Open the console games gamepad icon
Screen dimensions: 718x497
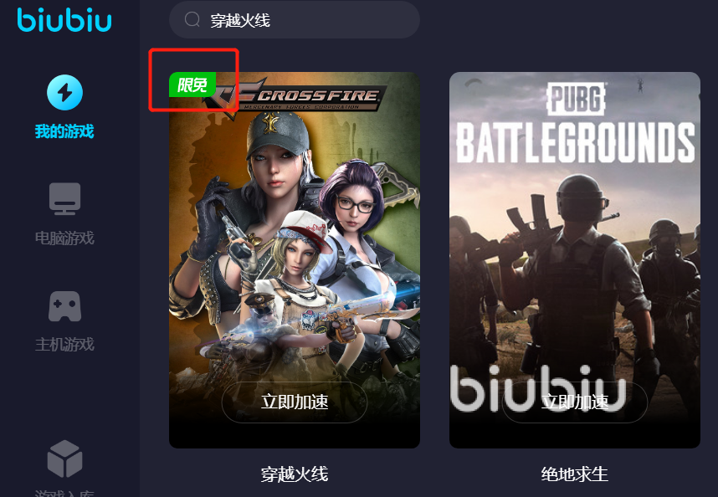(65, 306)
